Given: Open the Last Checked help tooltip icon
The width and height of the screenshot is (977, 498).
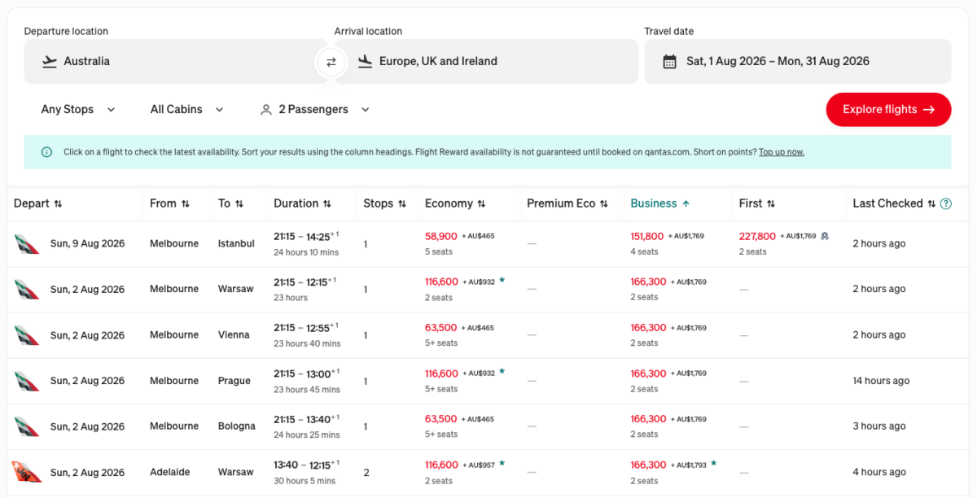Looking at the screenshot, I should point(946,203).
